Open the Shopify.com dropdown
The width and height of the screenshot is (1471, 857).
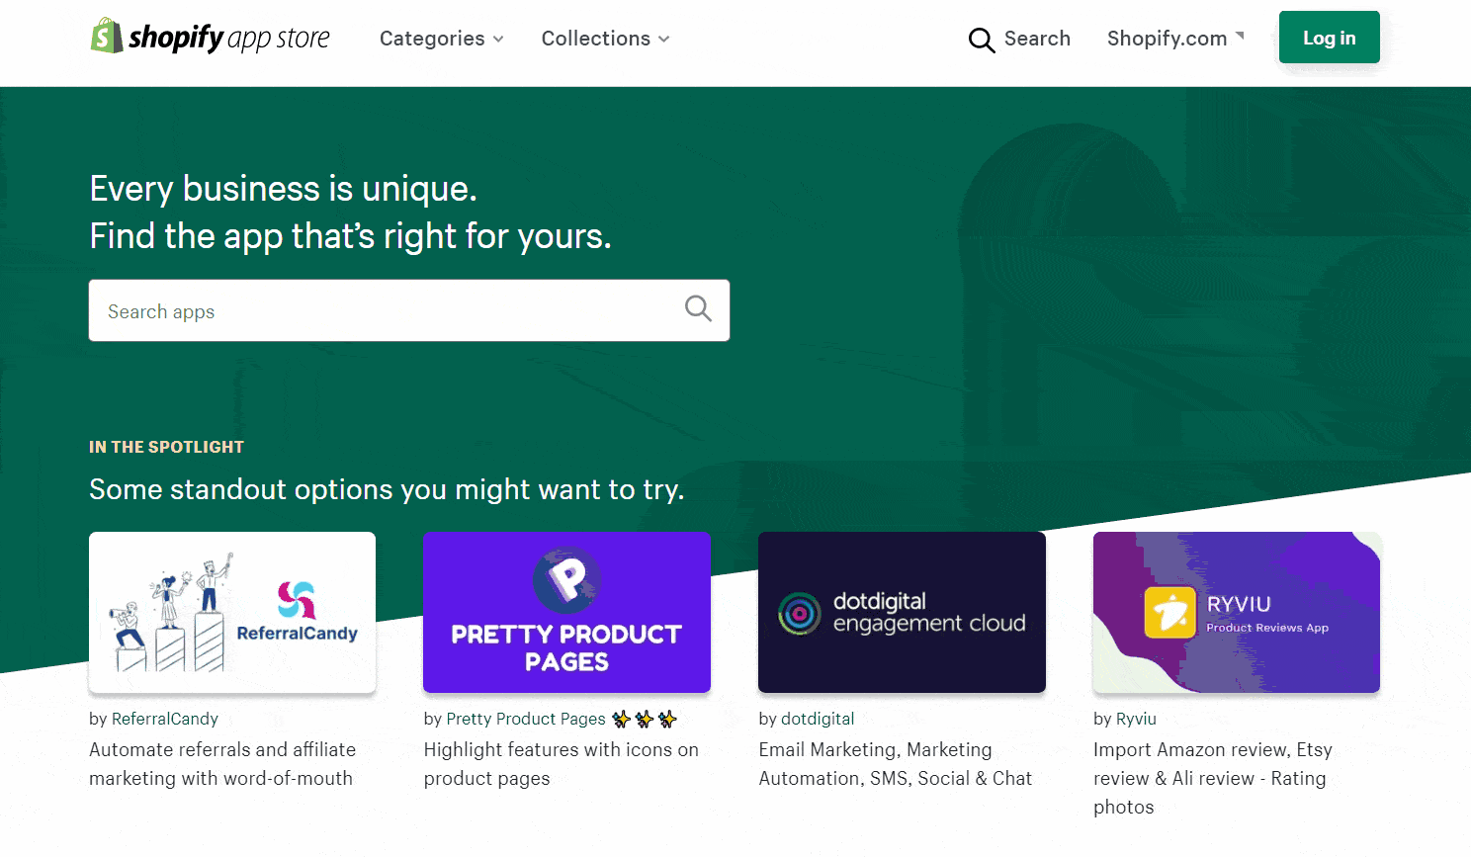(1175, 39)
